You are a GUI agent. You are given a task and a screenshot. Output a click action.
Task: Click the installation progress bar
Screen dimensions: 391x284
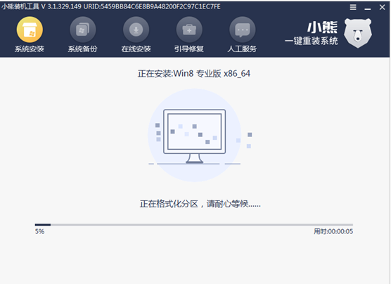click(194, 225)
